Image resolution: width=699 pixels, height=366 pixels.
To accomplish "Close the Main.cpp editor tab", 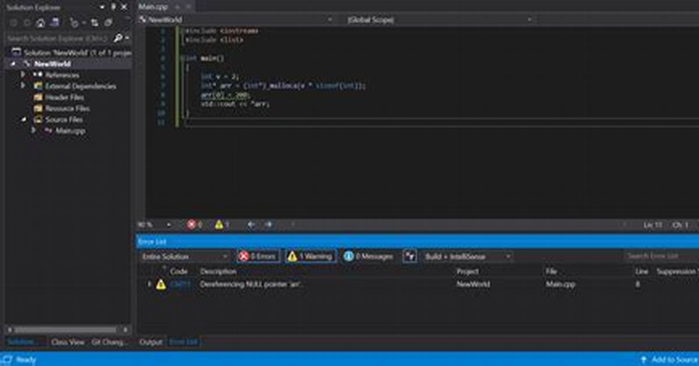I will (188, 7).
